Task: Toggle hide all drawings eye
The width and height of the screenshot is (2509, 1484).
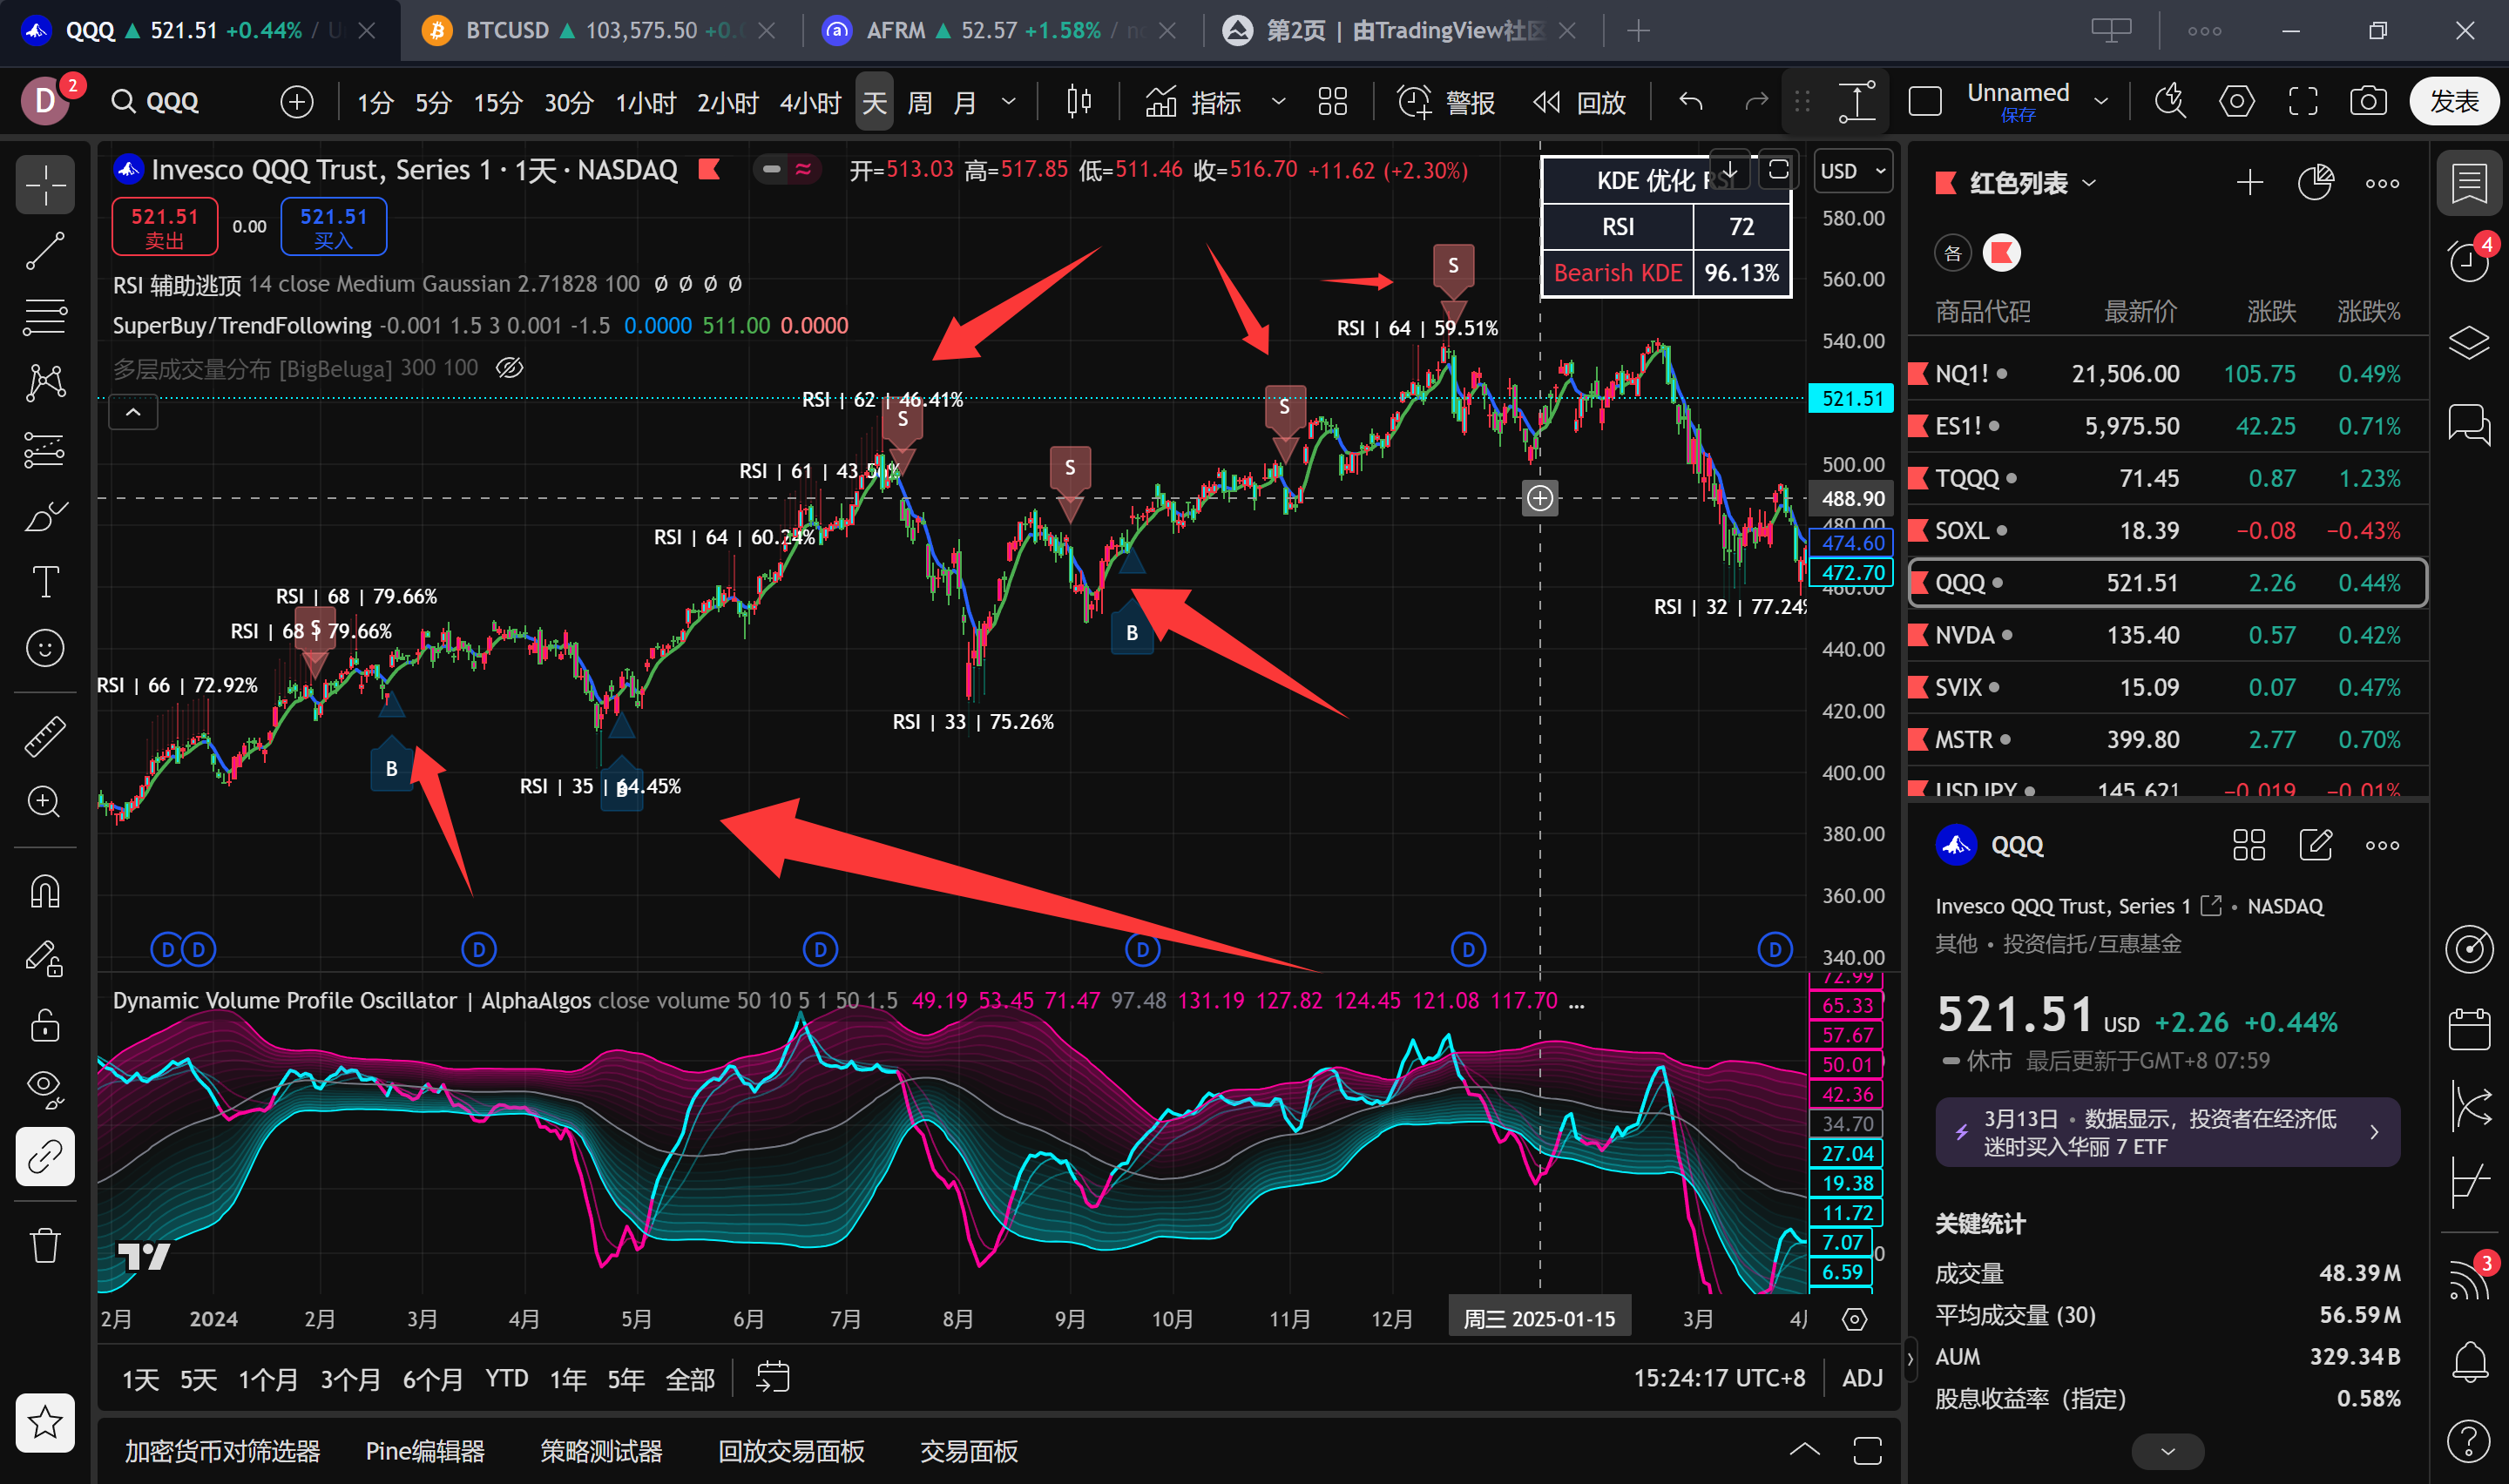Action: tap(45, 1090)
